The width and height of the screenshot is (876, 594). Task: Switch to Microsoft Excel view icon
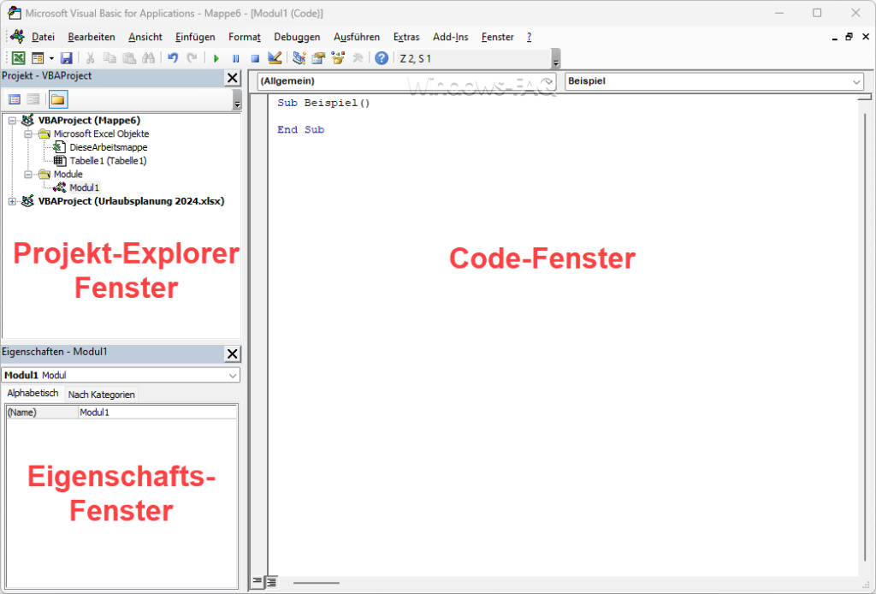(x=19, y=58)
